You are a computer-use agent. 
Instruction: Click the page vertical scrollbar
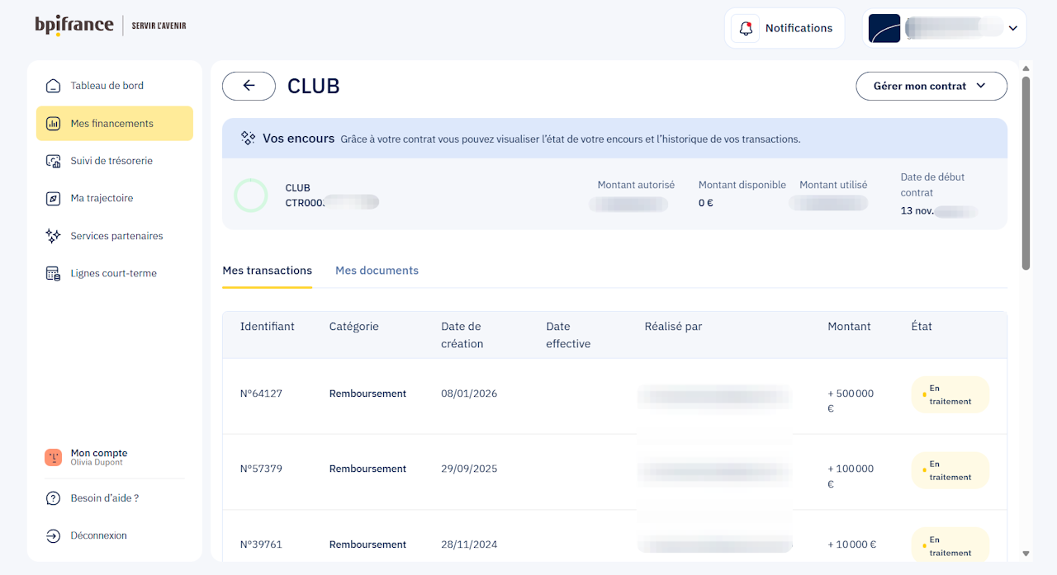click(1026, 173)
